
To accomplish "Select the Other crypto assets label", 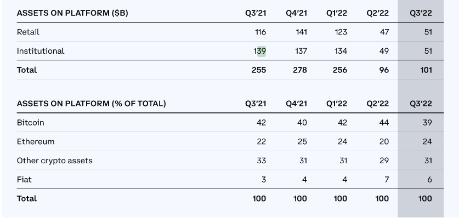I will click(55, 161).
